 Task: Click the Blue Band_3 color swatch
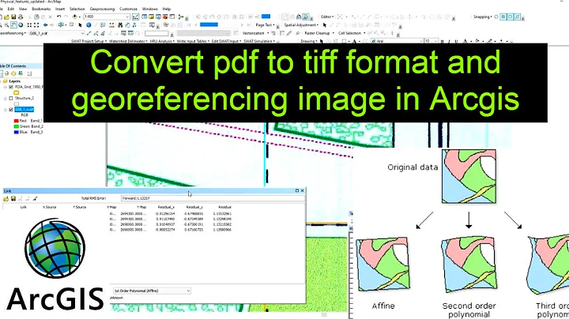16,133
